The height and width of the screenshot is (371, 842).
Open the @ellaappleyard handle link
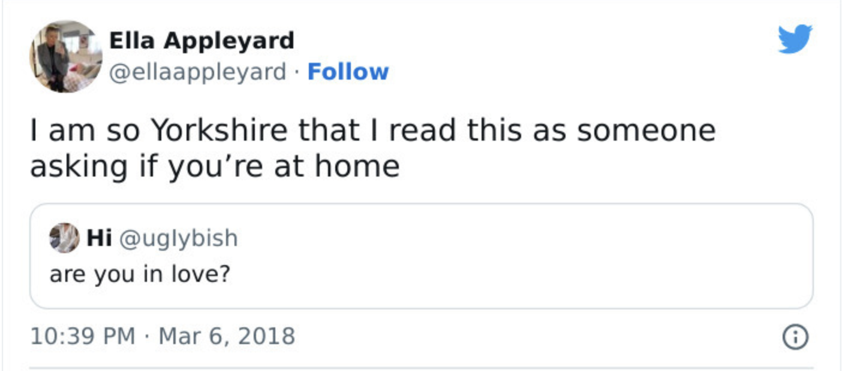(197, 72)
